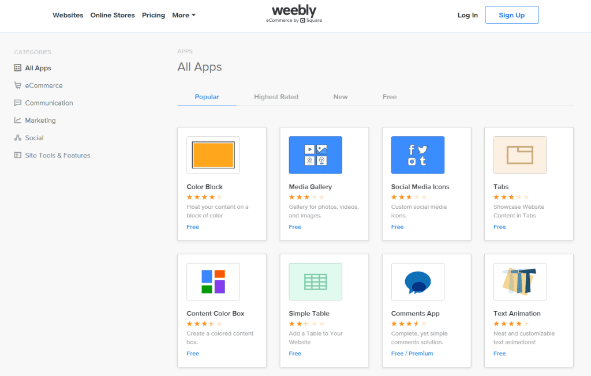Screen dimensions: 591x376
Task: Expand the More dropdown menu
Action: pyautogui.click(x=184, y=15)
